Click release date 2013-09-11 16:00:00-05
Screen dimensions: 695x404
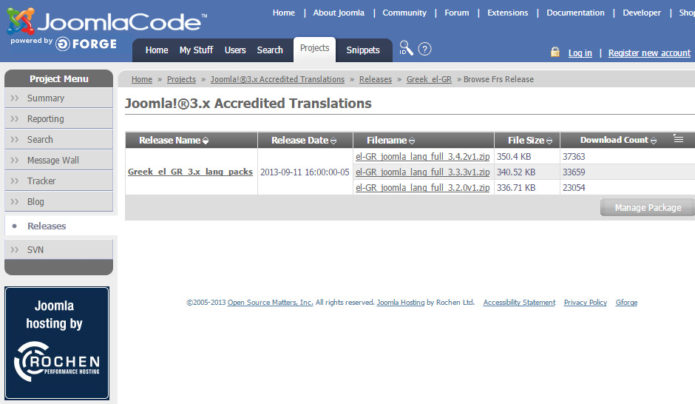pyautogui.click(x=305, y=172)
